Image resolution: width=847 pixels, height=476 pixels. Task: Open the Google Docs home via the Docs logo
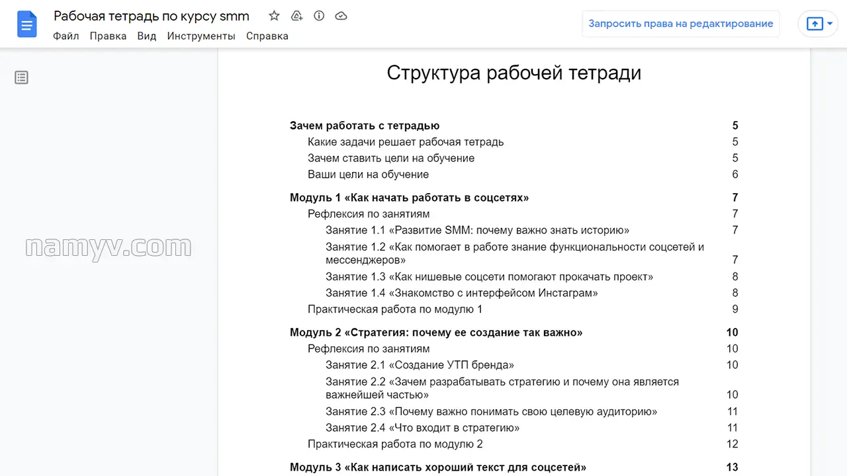pyautogui.click(x=26, y=24)
